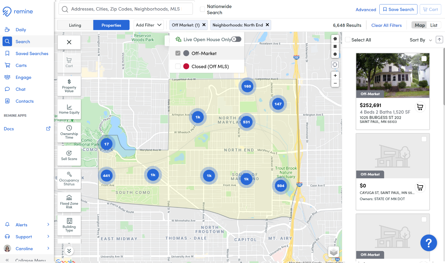
Task: Open the Add Filter dropdown
Action: coord(149,25)
